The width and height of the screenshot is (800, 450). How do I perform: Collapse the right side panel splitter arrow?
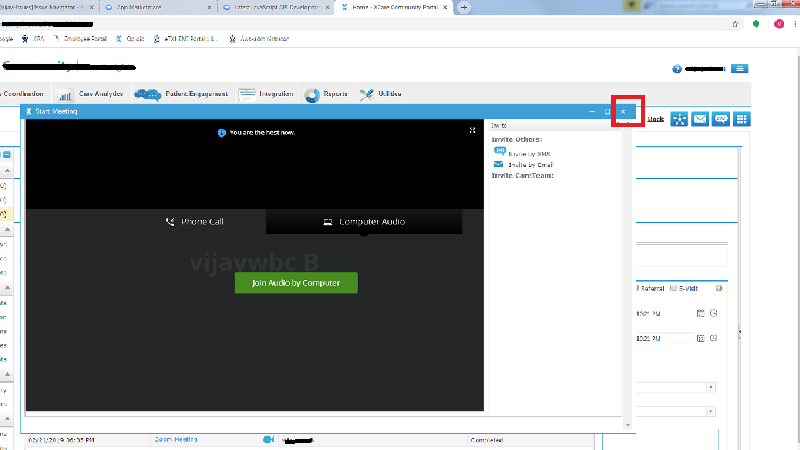740,331
